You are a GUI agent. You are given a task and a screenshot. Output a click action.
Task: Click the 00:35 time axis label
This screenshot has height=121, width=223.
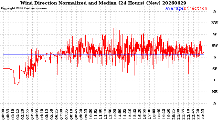click(x=8, y=114)
